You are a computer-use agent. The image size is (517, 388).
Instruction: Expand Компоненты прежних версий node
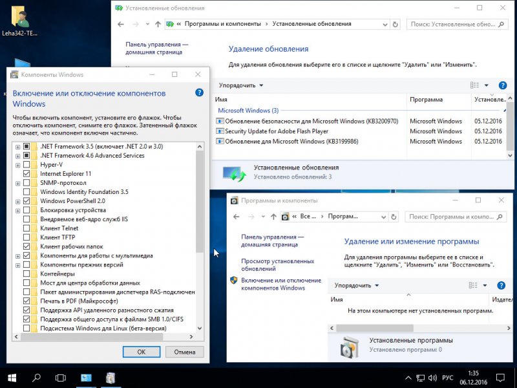tap(18, 265)
